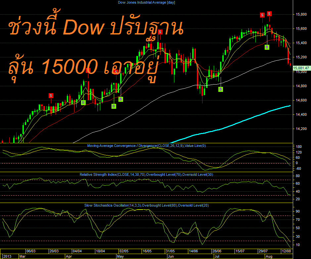Select the 02/05 date label
The height and width of the screenshot is (259, 311).
click(124, 251)
